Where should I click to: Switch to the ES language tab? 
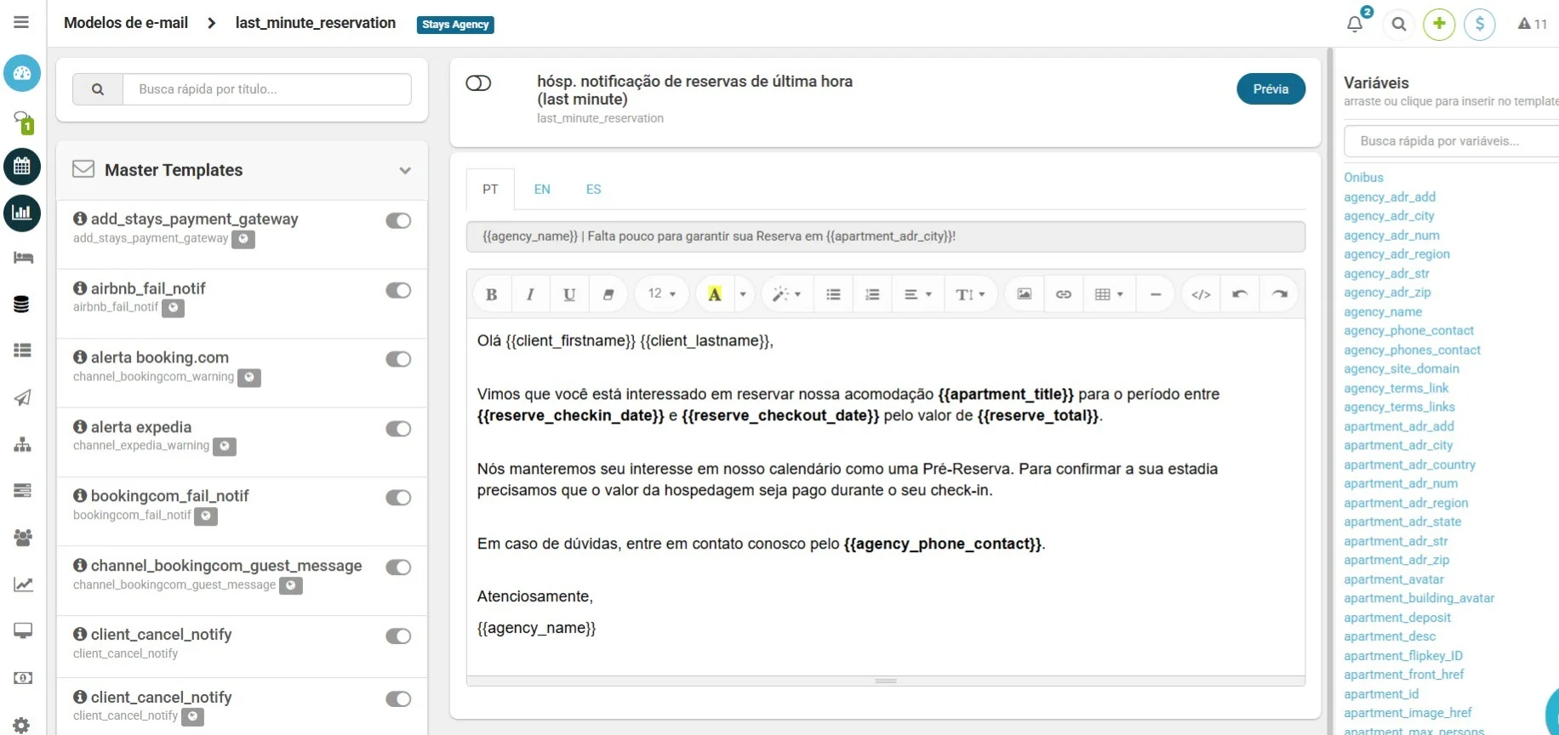coord(593,190)
